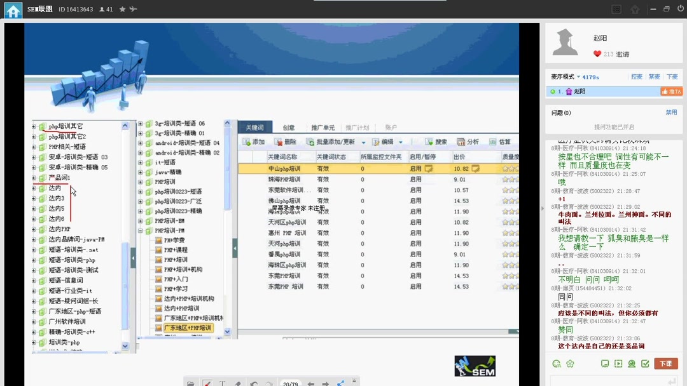Open the 估算 estimate tool
Screen dimensions: 687x386
(x=502, y=142)
